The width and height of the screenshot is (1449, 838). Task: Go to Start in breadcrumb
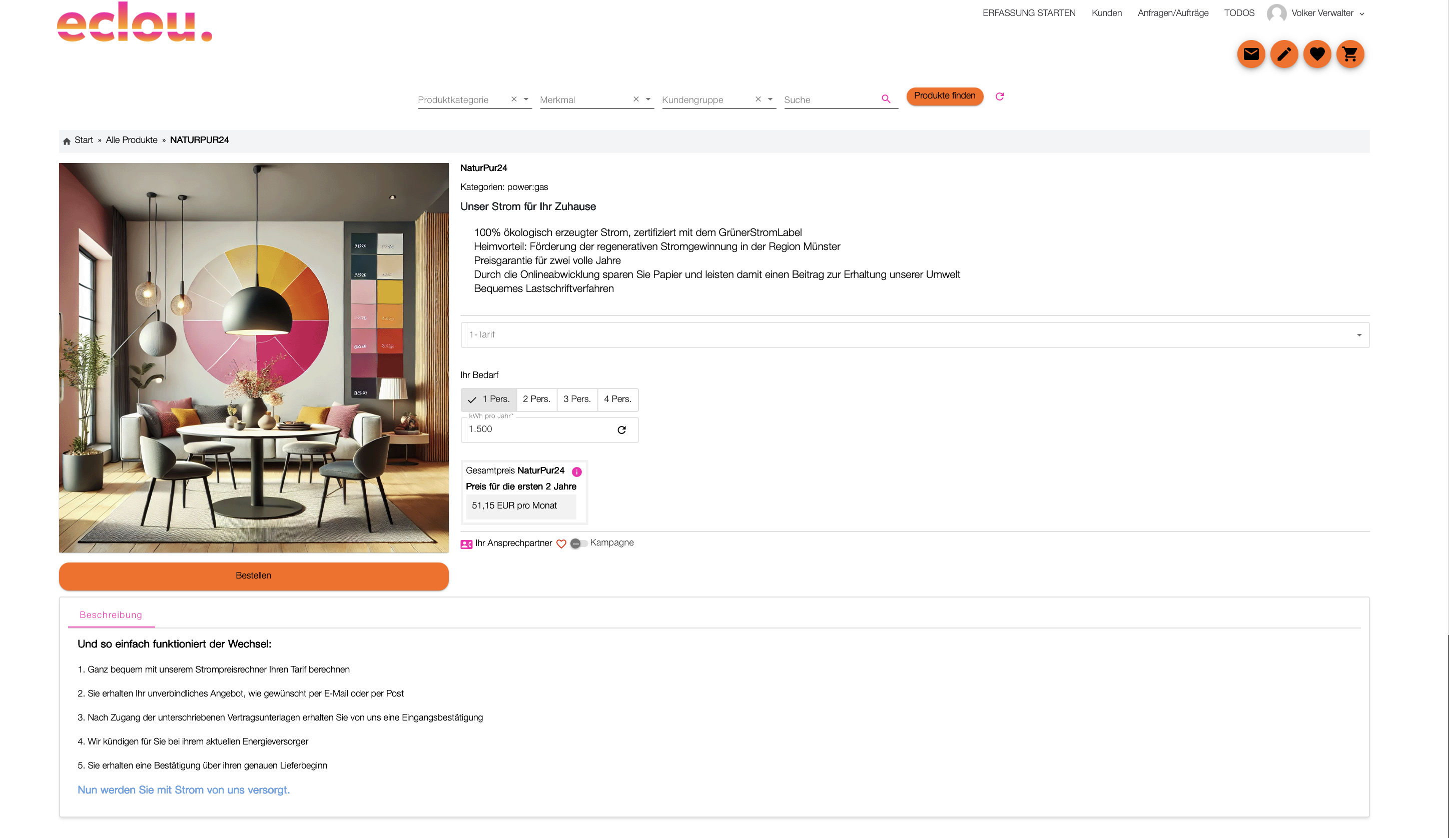[84, 140]
